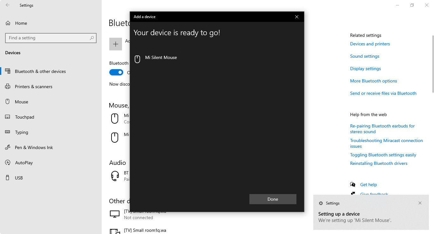Image resolution: width=434 pixels, height=234 pixels.
Task: Dismiss the Setting up a device notification
Action: tap(420, 203)
